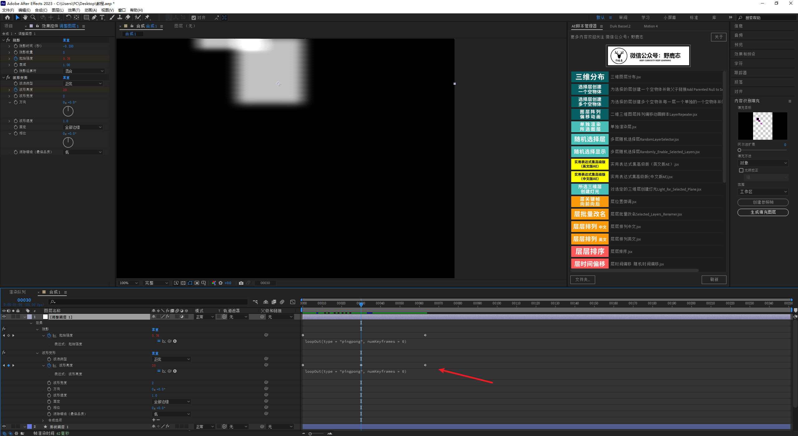Collapse the 残影 effect group
This screenshot has width=798, height=436.
tap(4, 40)
